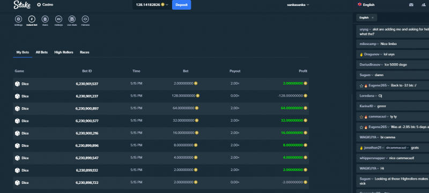Toggle the Instant Bet lightning icon
Screen dimensions: 429x193
[32, 19]
